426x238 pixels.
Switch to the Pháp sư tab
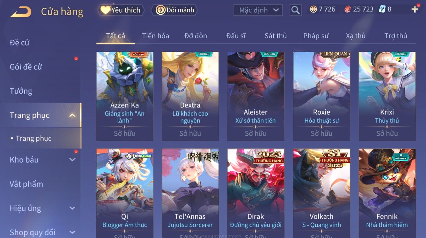316,36
